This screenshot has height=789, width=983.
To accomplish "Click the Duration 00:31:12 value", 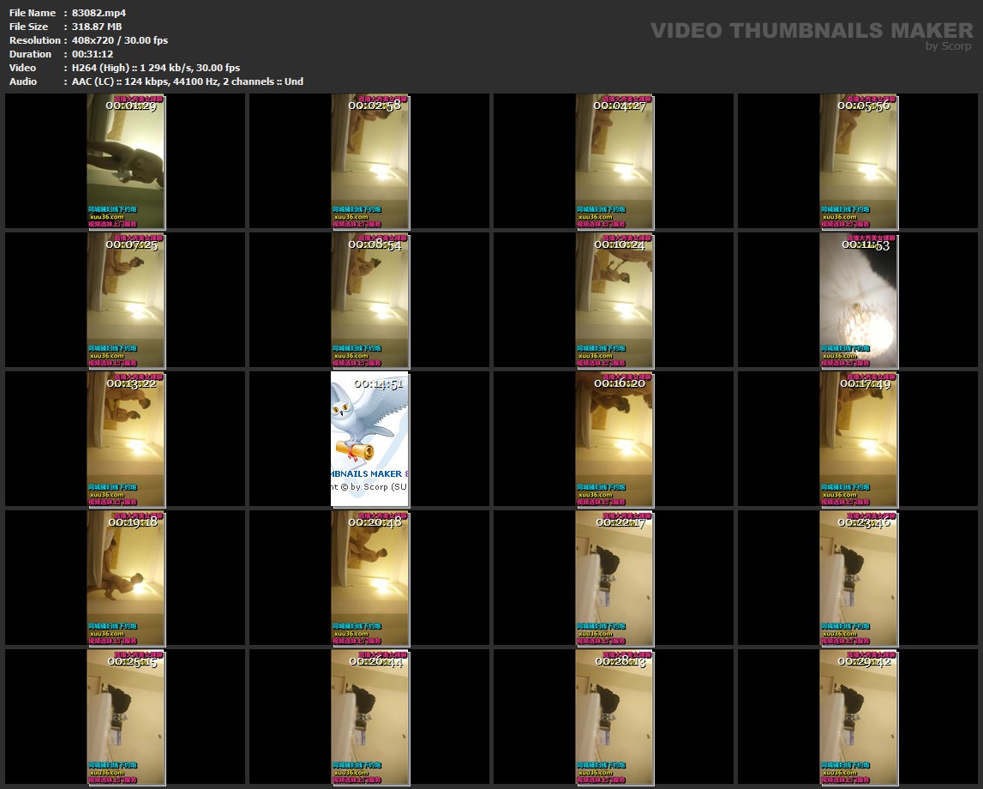I will click(x=92, y=54).
